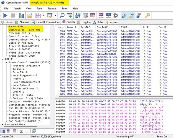The width and height of the screenshot is (173, 138).
Task: Stop capture with the gray square button
Action: coord(13,16)
